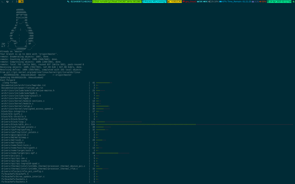Screen dimensions: 295x184
Task: Click block/blk-throttle.h file name
Action: tap(14, 117)
